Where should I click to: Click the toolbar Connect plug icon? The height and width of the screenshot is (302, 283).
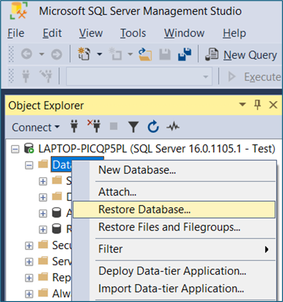[26, 76]
